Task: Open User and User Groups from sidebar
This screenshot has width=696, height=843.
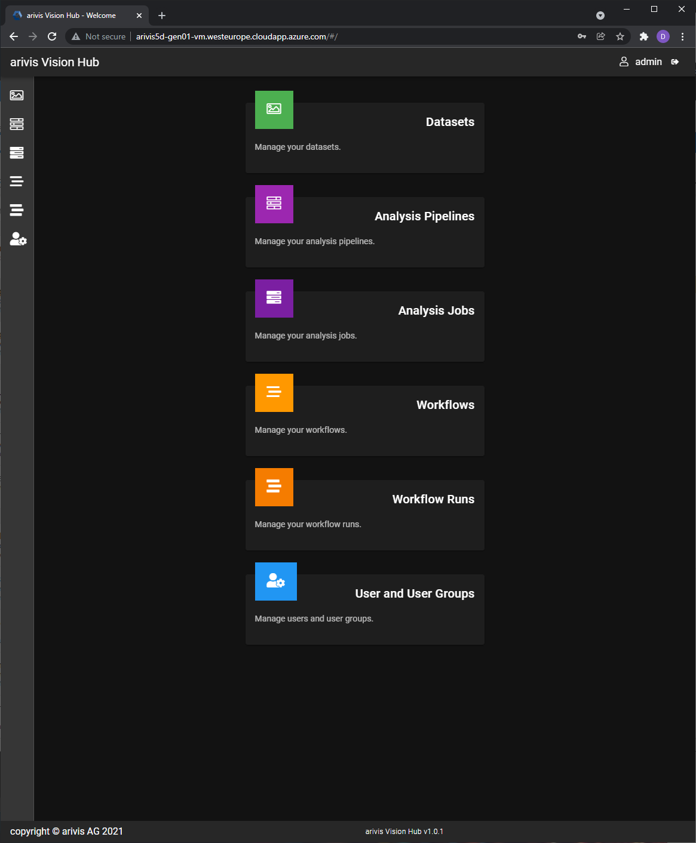Action: [x=17, y=239]
